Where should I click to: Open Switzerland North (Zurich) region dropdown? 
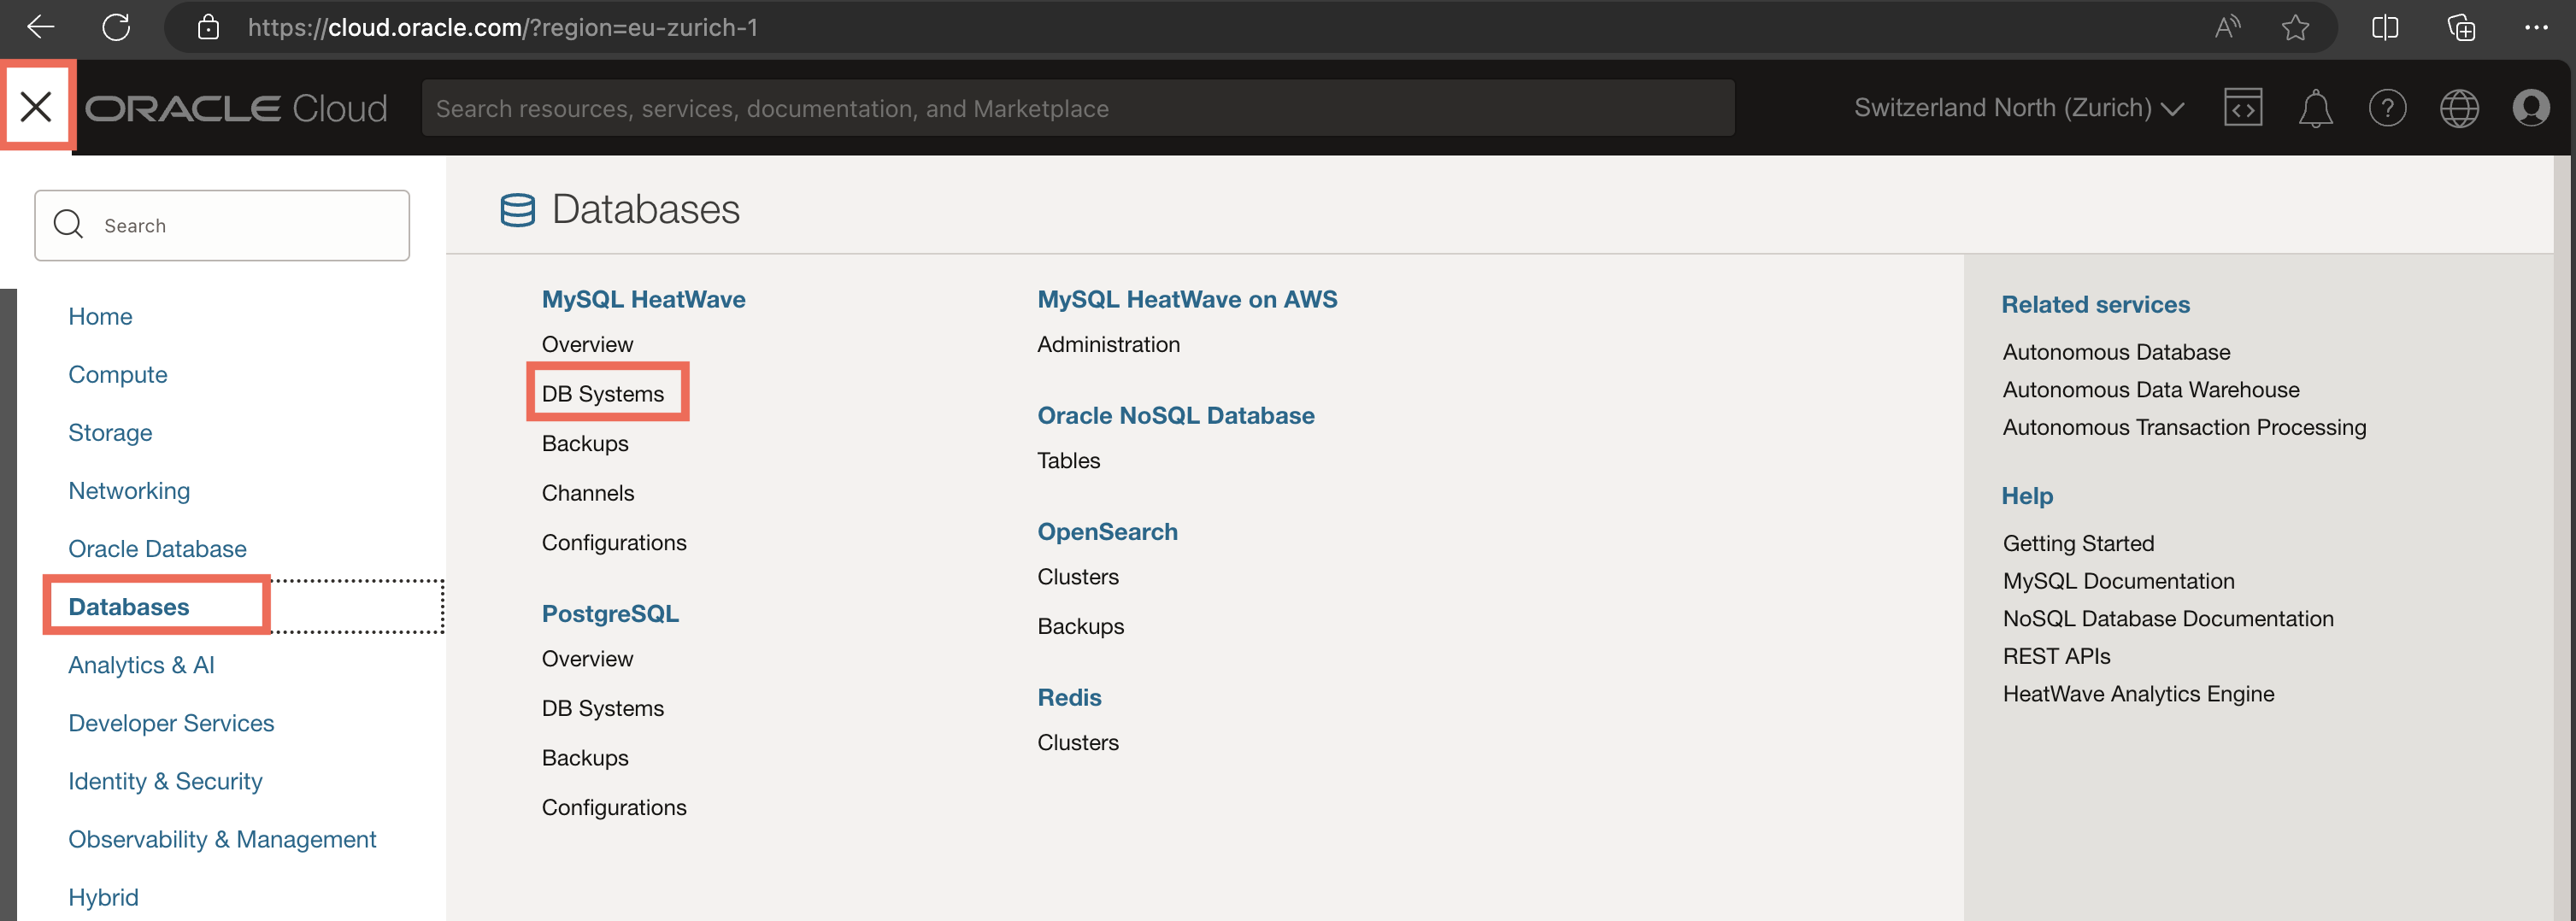coord(2018,107)
